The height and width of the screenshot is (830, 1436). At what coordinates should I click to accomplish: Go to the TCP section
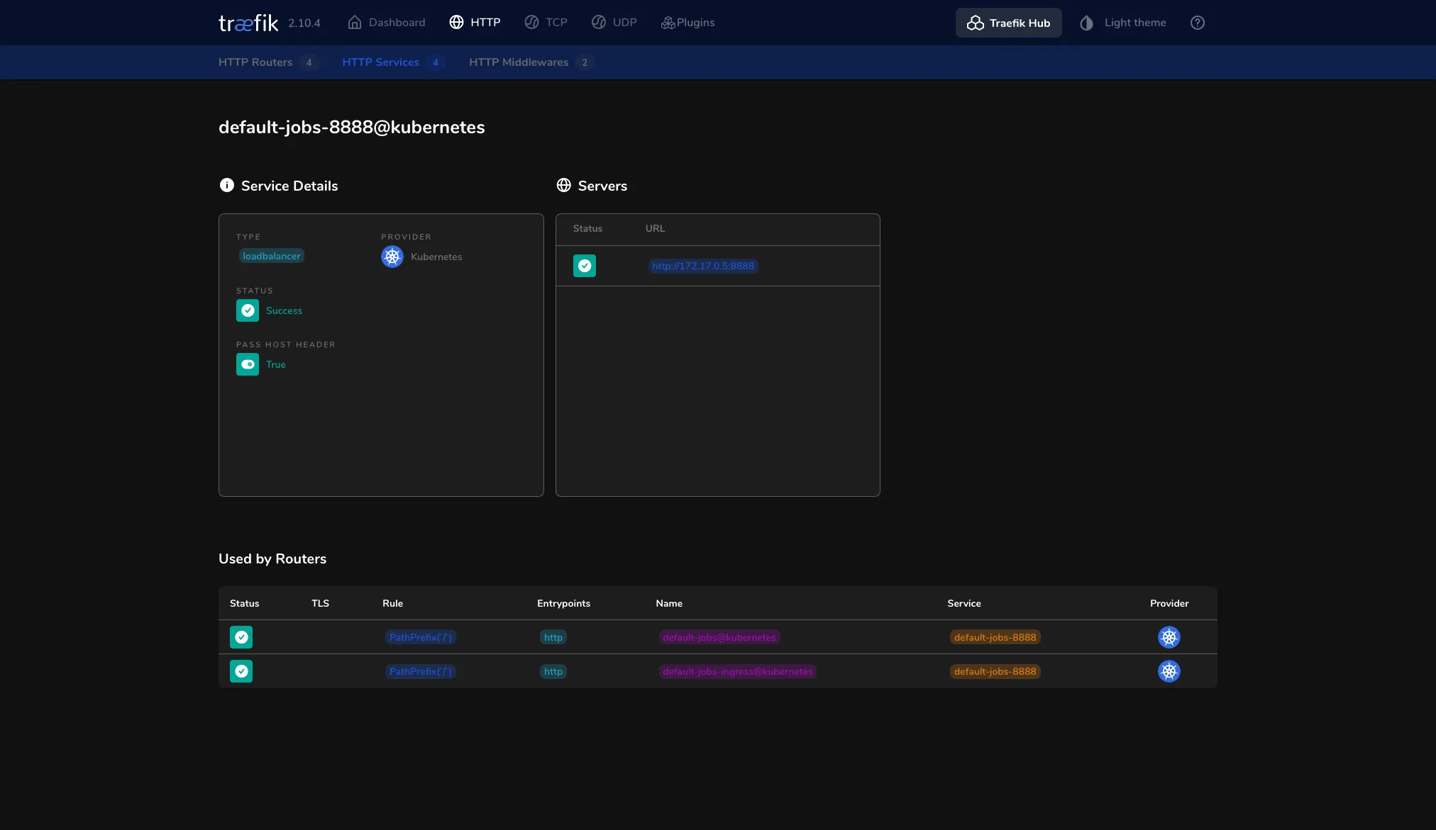[546, 23]
